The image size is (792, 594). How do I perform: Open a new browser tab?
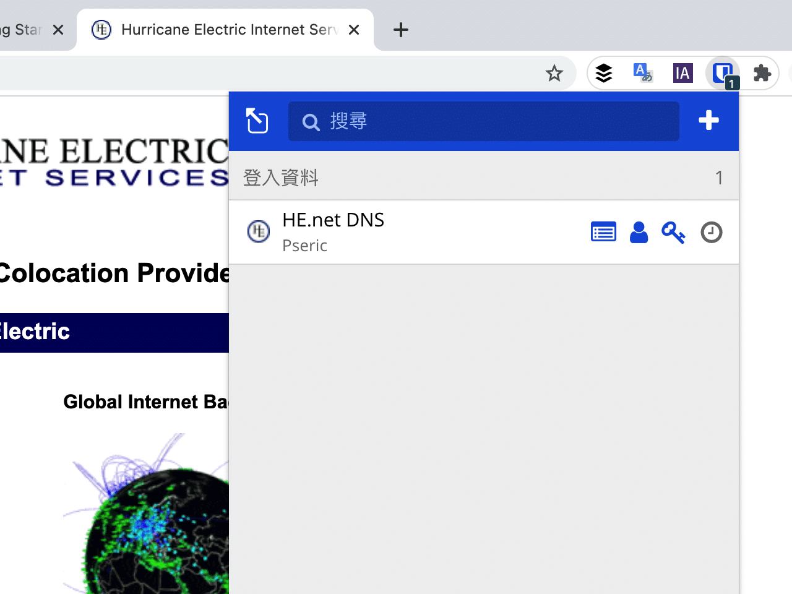click(x=400, y=29)
